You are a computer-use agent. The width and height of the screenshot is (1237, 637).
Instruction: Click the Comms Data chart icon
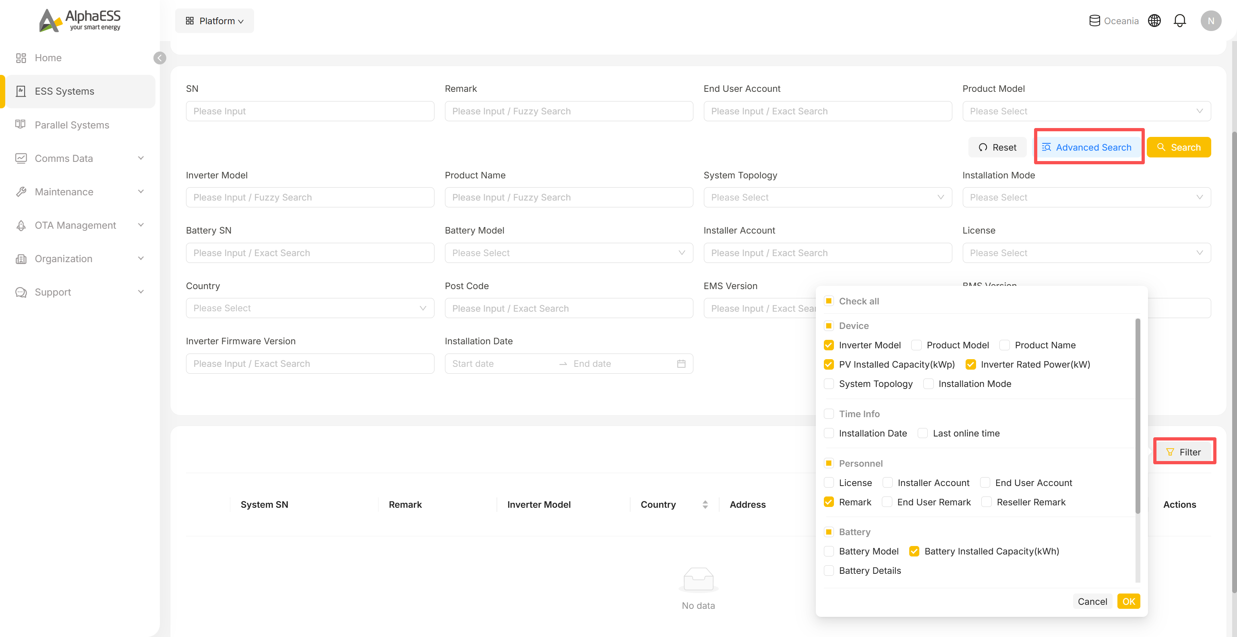21,158
